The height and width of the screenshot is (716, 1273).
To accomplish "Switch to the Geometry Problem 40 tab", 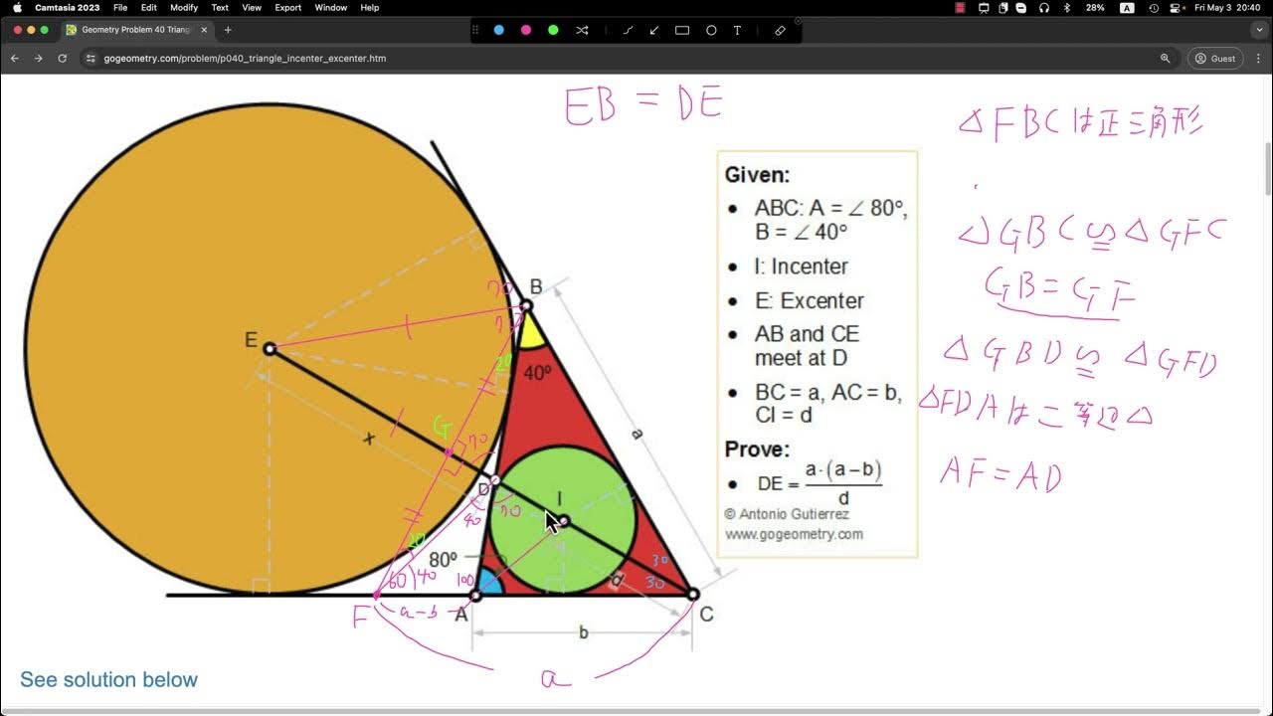I will pos(134,31).
